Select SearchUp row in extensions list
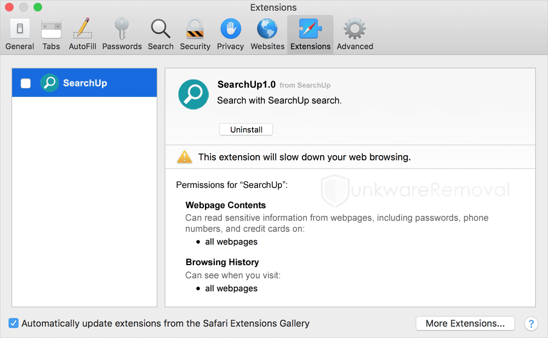Viewport: 548px width, 338px height. 84,83
